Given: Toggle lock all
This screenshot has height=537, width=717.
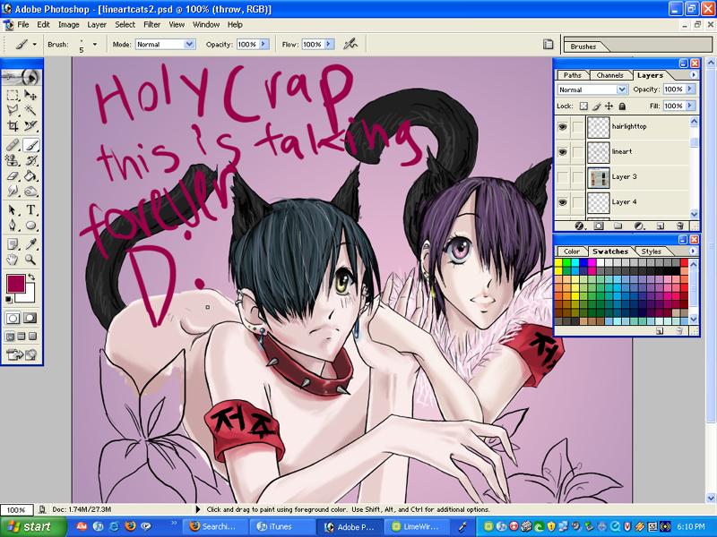Looking at the screenshot, I should point(622,107).
